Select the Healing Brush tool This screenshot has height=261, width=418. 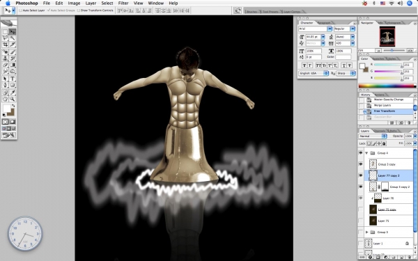point(5,52)
